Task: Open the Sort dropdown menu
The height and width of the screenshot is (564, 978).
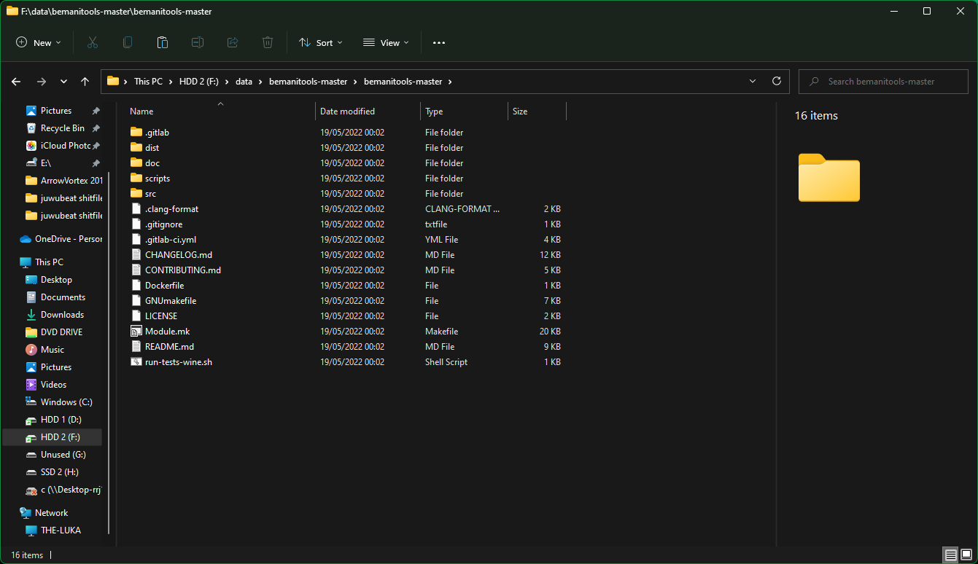Action: (x=320, y=43)
